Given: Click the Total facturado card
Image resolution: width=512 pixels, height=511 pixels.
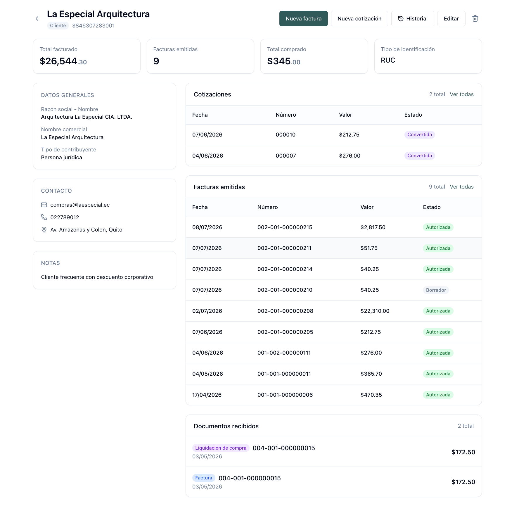Looking at the screenshot, I should pyautogui.click(x=87, y=56).
